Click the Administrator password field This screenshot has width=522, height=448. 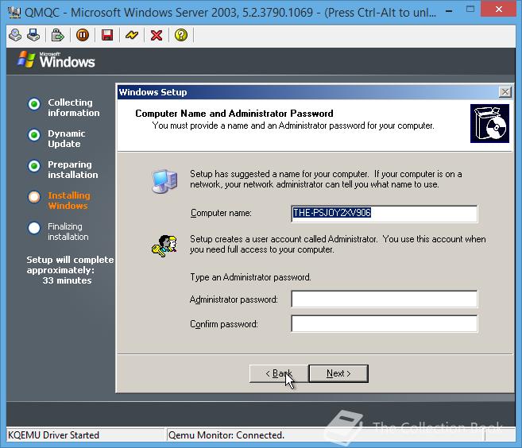click(385, 299)
